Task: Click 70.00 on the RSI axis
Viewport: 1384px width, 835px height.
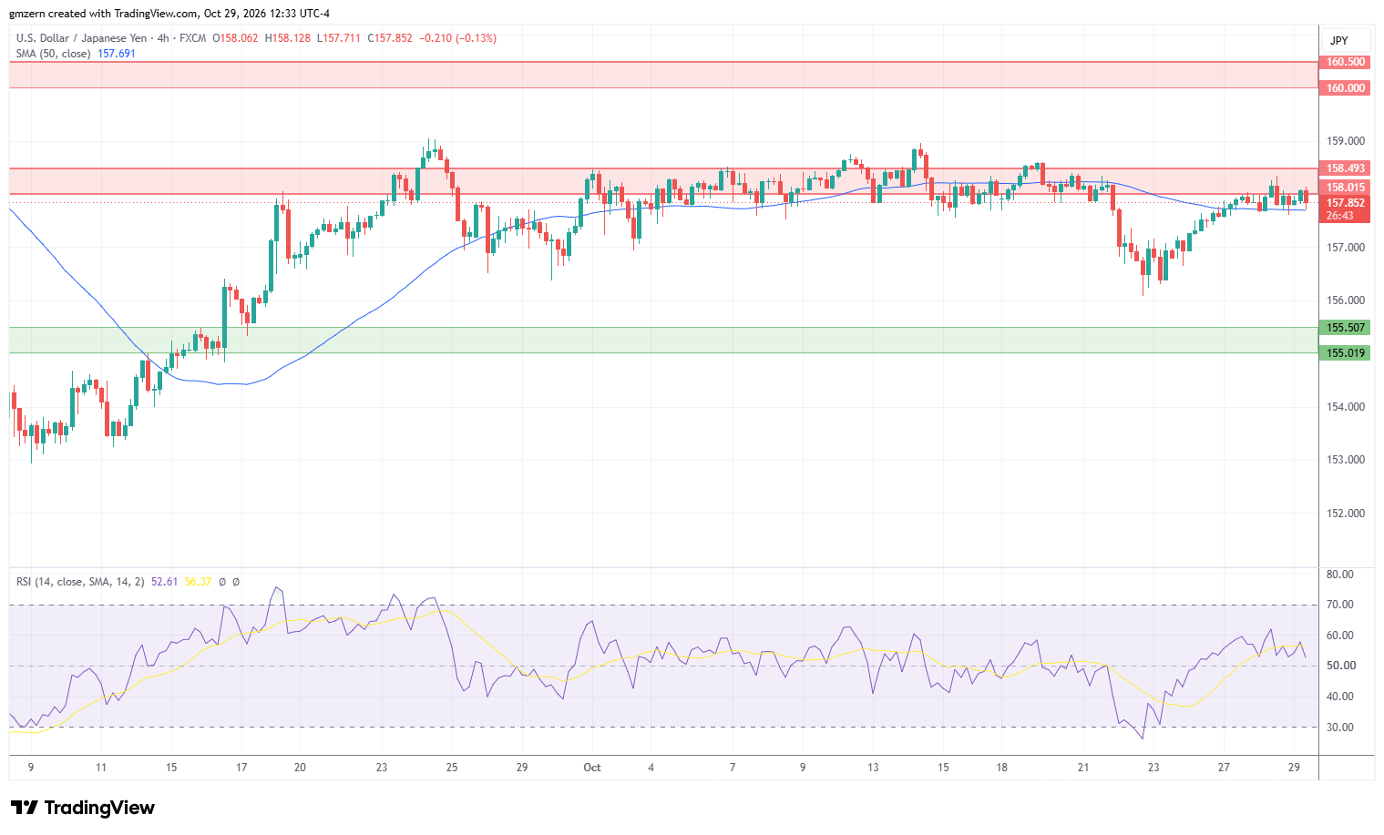Action: coord(1340,605)
